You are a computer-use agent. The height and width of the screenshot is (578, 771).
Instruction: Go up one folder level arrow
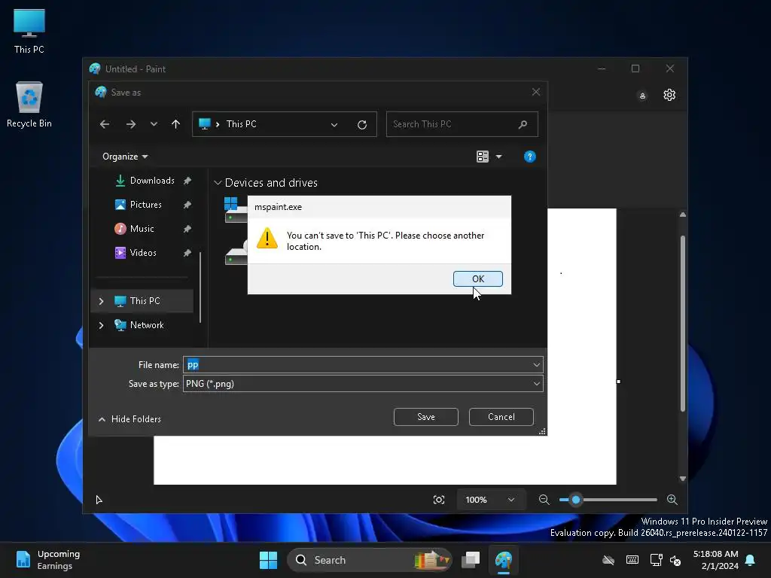click(x=175, y=124)
